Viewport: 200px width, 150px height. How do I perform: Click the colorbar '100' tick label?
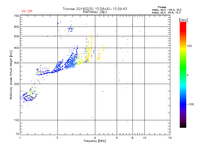189,46
